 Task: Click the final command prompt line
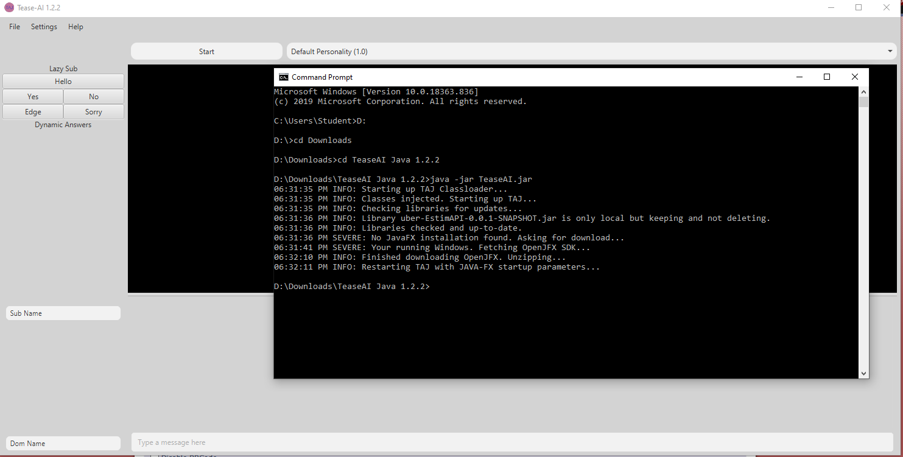[352, 287]
